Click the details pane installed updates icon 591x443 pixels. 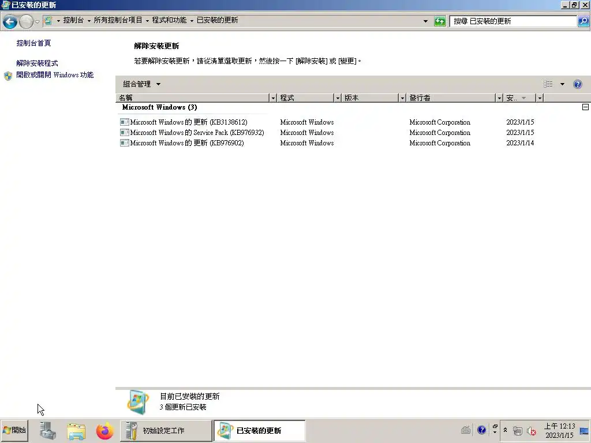(137, 402)
